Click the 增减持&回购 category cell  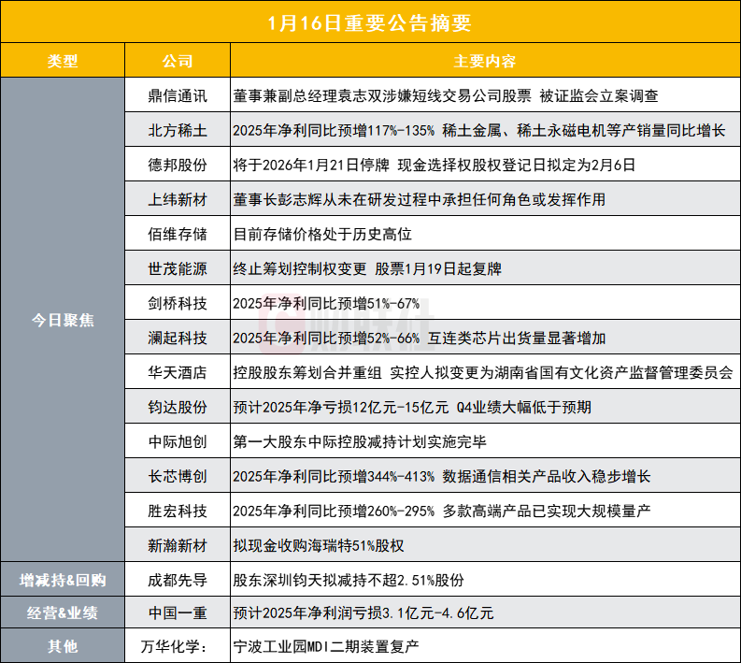coord(63,580)
